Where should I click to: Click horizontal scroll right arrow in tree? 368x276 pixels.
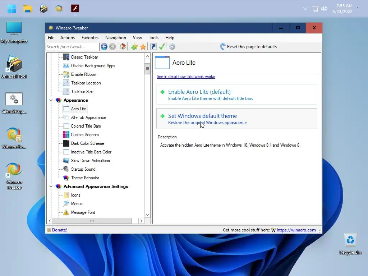click(x=141, y=221)
